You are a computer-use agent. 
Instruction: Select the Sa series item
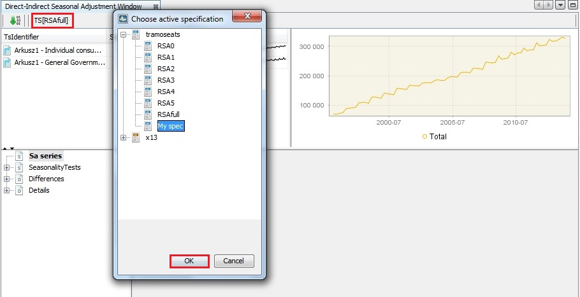click(46, 156)
